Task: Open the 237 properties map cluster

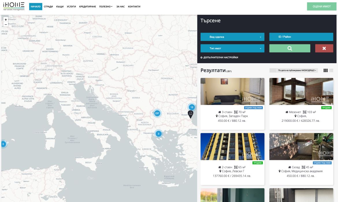Action: pyautogui.click(x=157, y=113)
